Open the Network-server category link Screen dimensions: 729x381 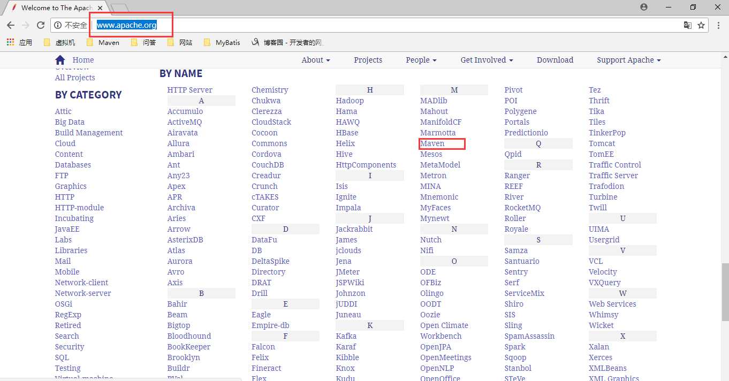pyautogui.click(x=83, y=293)
